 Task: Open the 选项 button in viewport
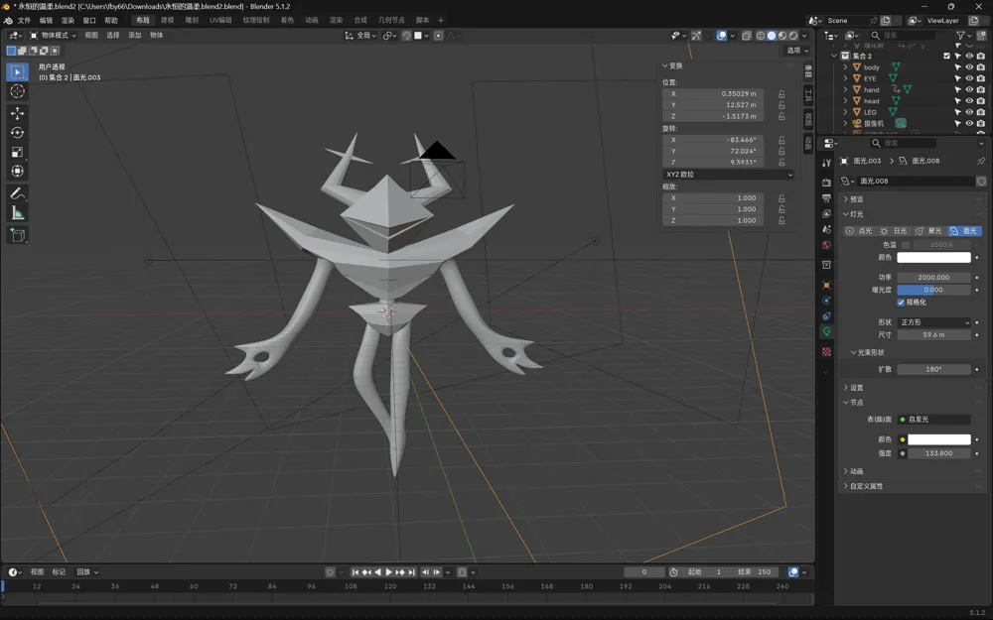(x=798, y=50)
